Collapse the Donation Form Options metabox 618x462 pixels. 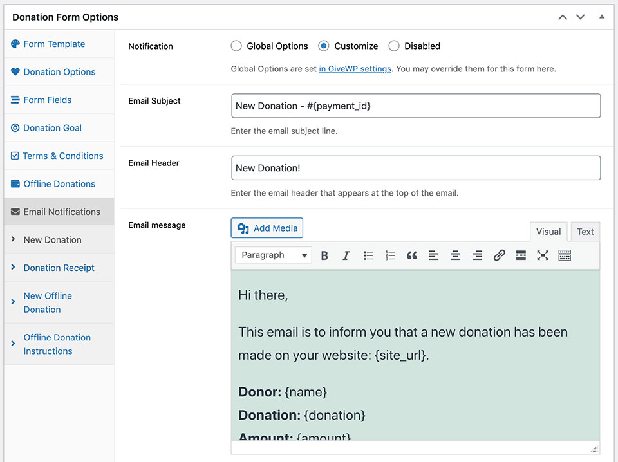coord(602,17)
